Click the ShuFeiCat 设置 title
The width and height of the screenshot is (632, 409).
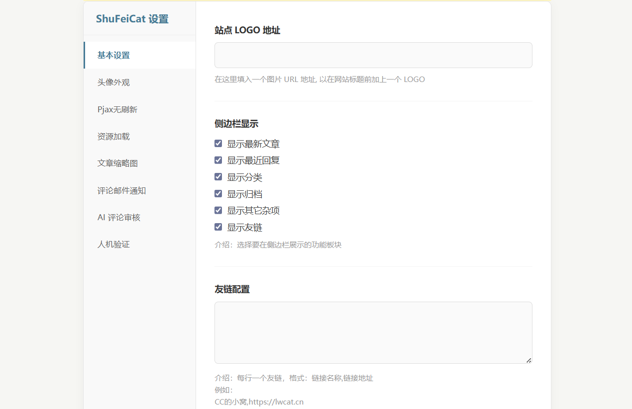132,19
